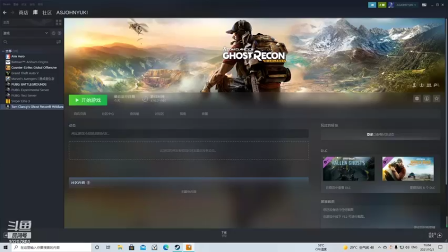Open Task View on taskbar
The width and height of the screenshot is (448, 252).
(108, 248)
